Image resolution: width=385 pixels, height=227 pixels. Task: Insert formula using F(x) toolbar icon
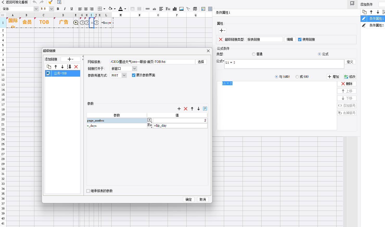tap(168, 9)
